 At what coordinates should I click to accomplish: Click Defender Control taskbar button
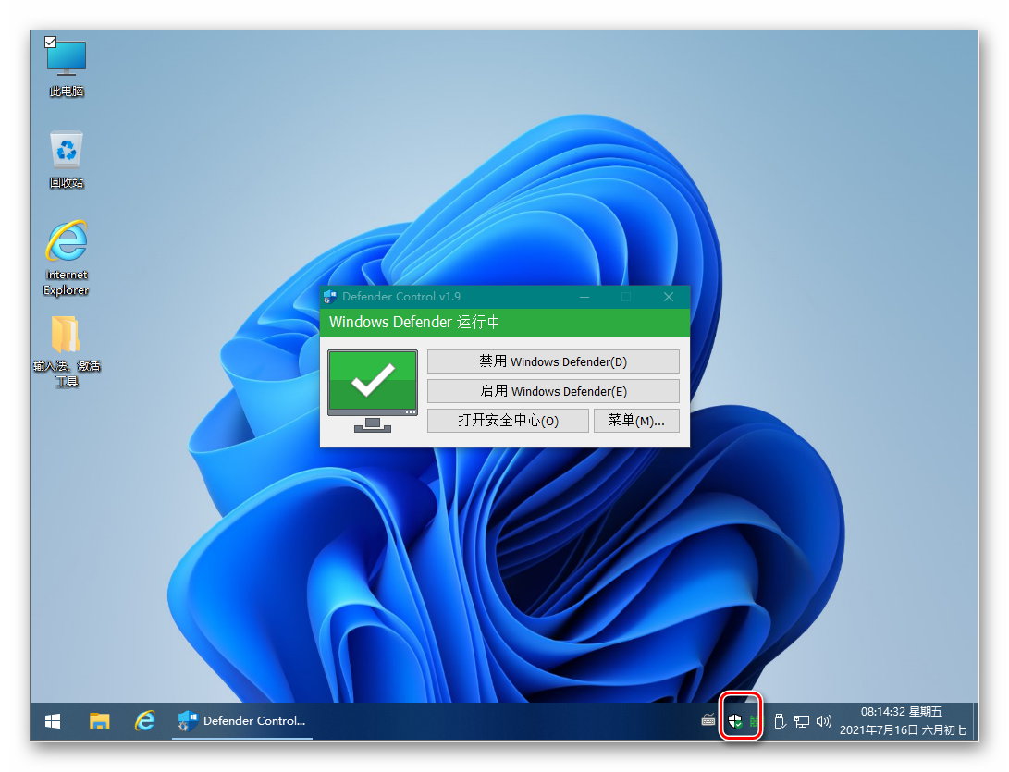click(242, 721)
